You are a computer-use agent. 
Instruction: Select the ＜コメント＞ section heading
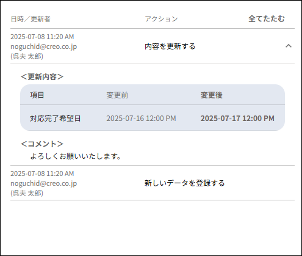point(42,144)
